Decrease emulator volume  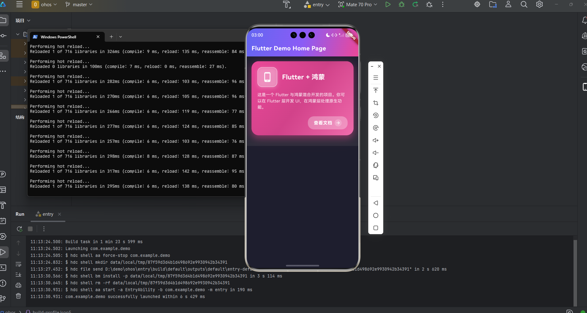click(376, 153)
